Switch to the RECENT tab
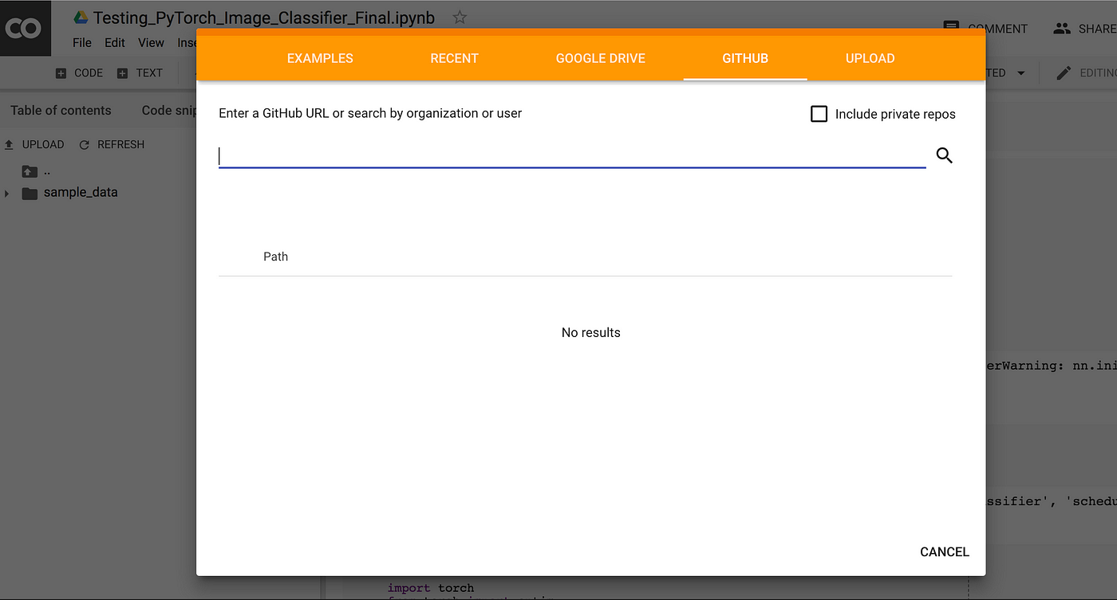Image resolution: width=1117 pixels, height=600 pixels. 454,58
